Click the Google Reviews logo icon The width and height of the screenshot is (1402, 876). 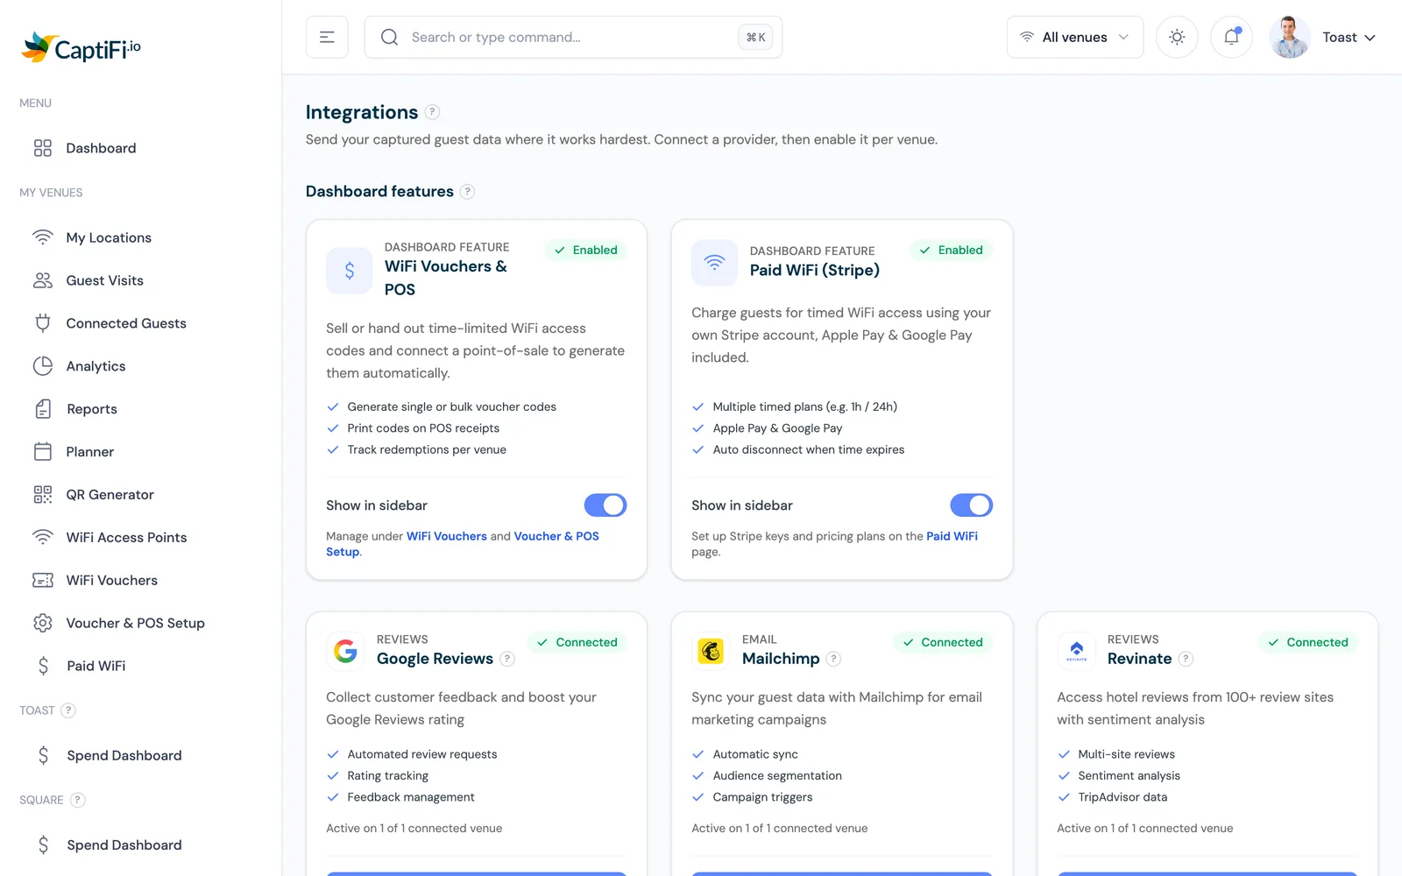point(345,651)
